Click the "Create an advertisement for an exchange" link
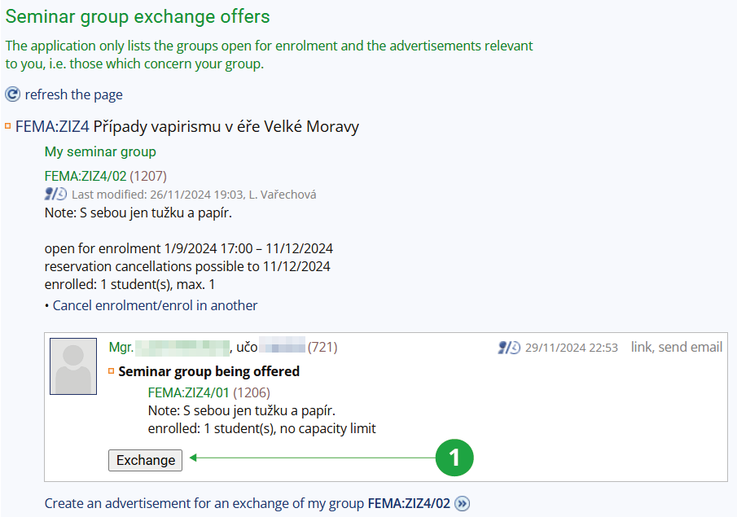The image size is (737, 517). pyautogui.click(x=205, y=503)
